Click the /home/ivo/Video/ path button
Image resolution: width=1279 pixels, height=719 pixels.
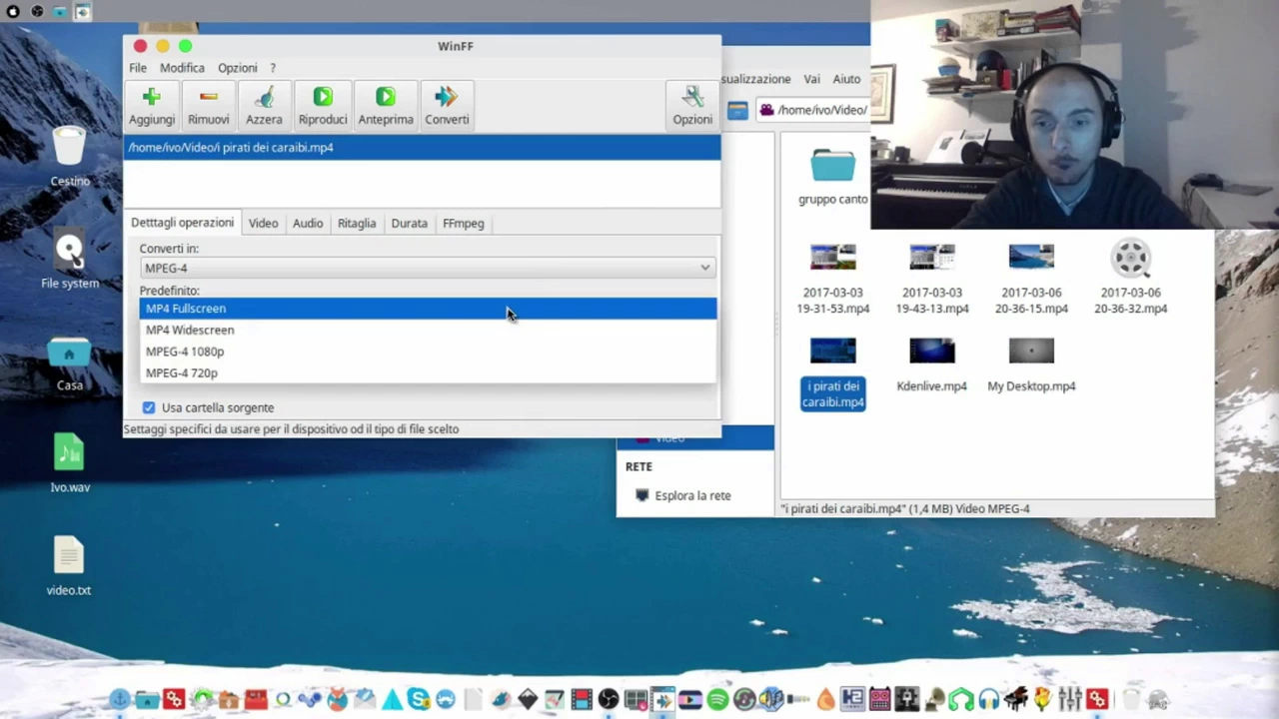point(813,110)
